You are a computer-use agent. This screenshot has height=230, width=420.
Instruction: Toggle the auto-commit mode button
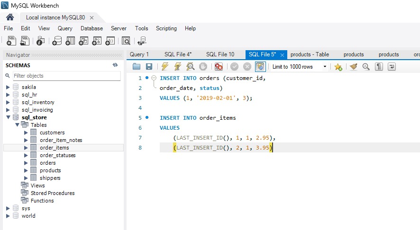[x=260, y=67]
